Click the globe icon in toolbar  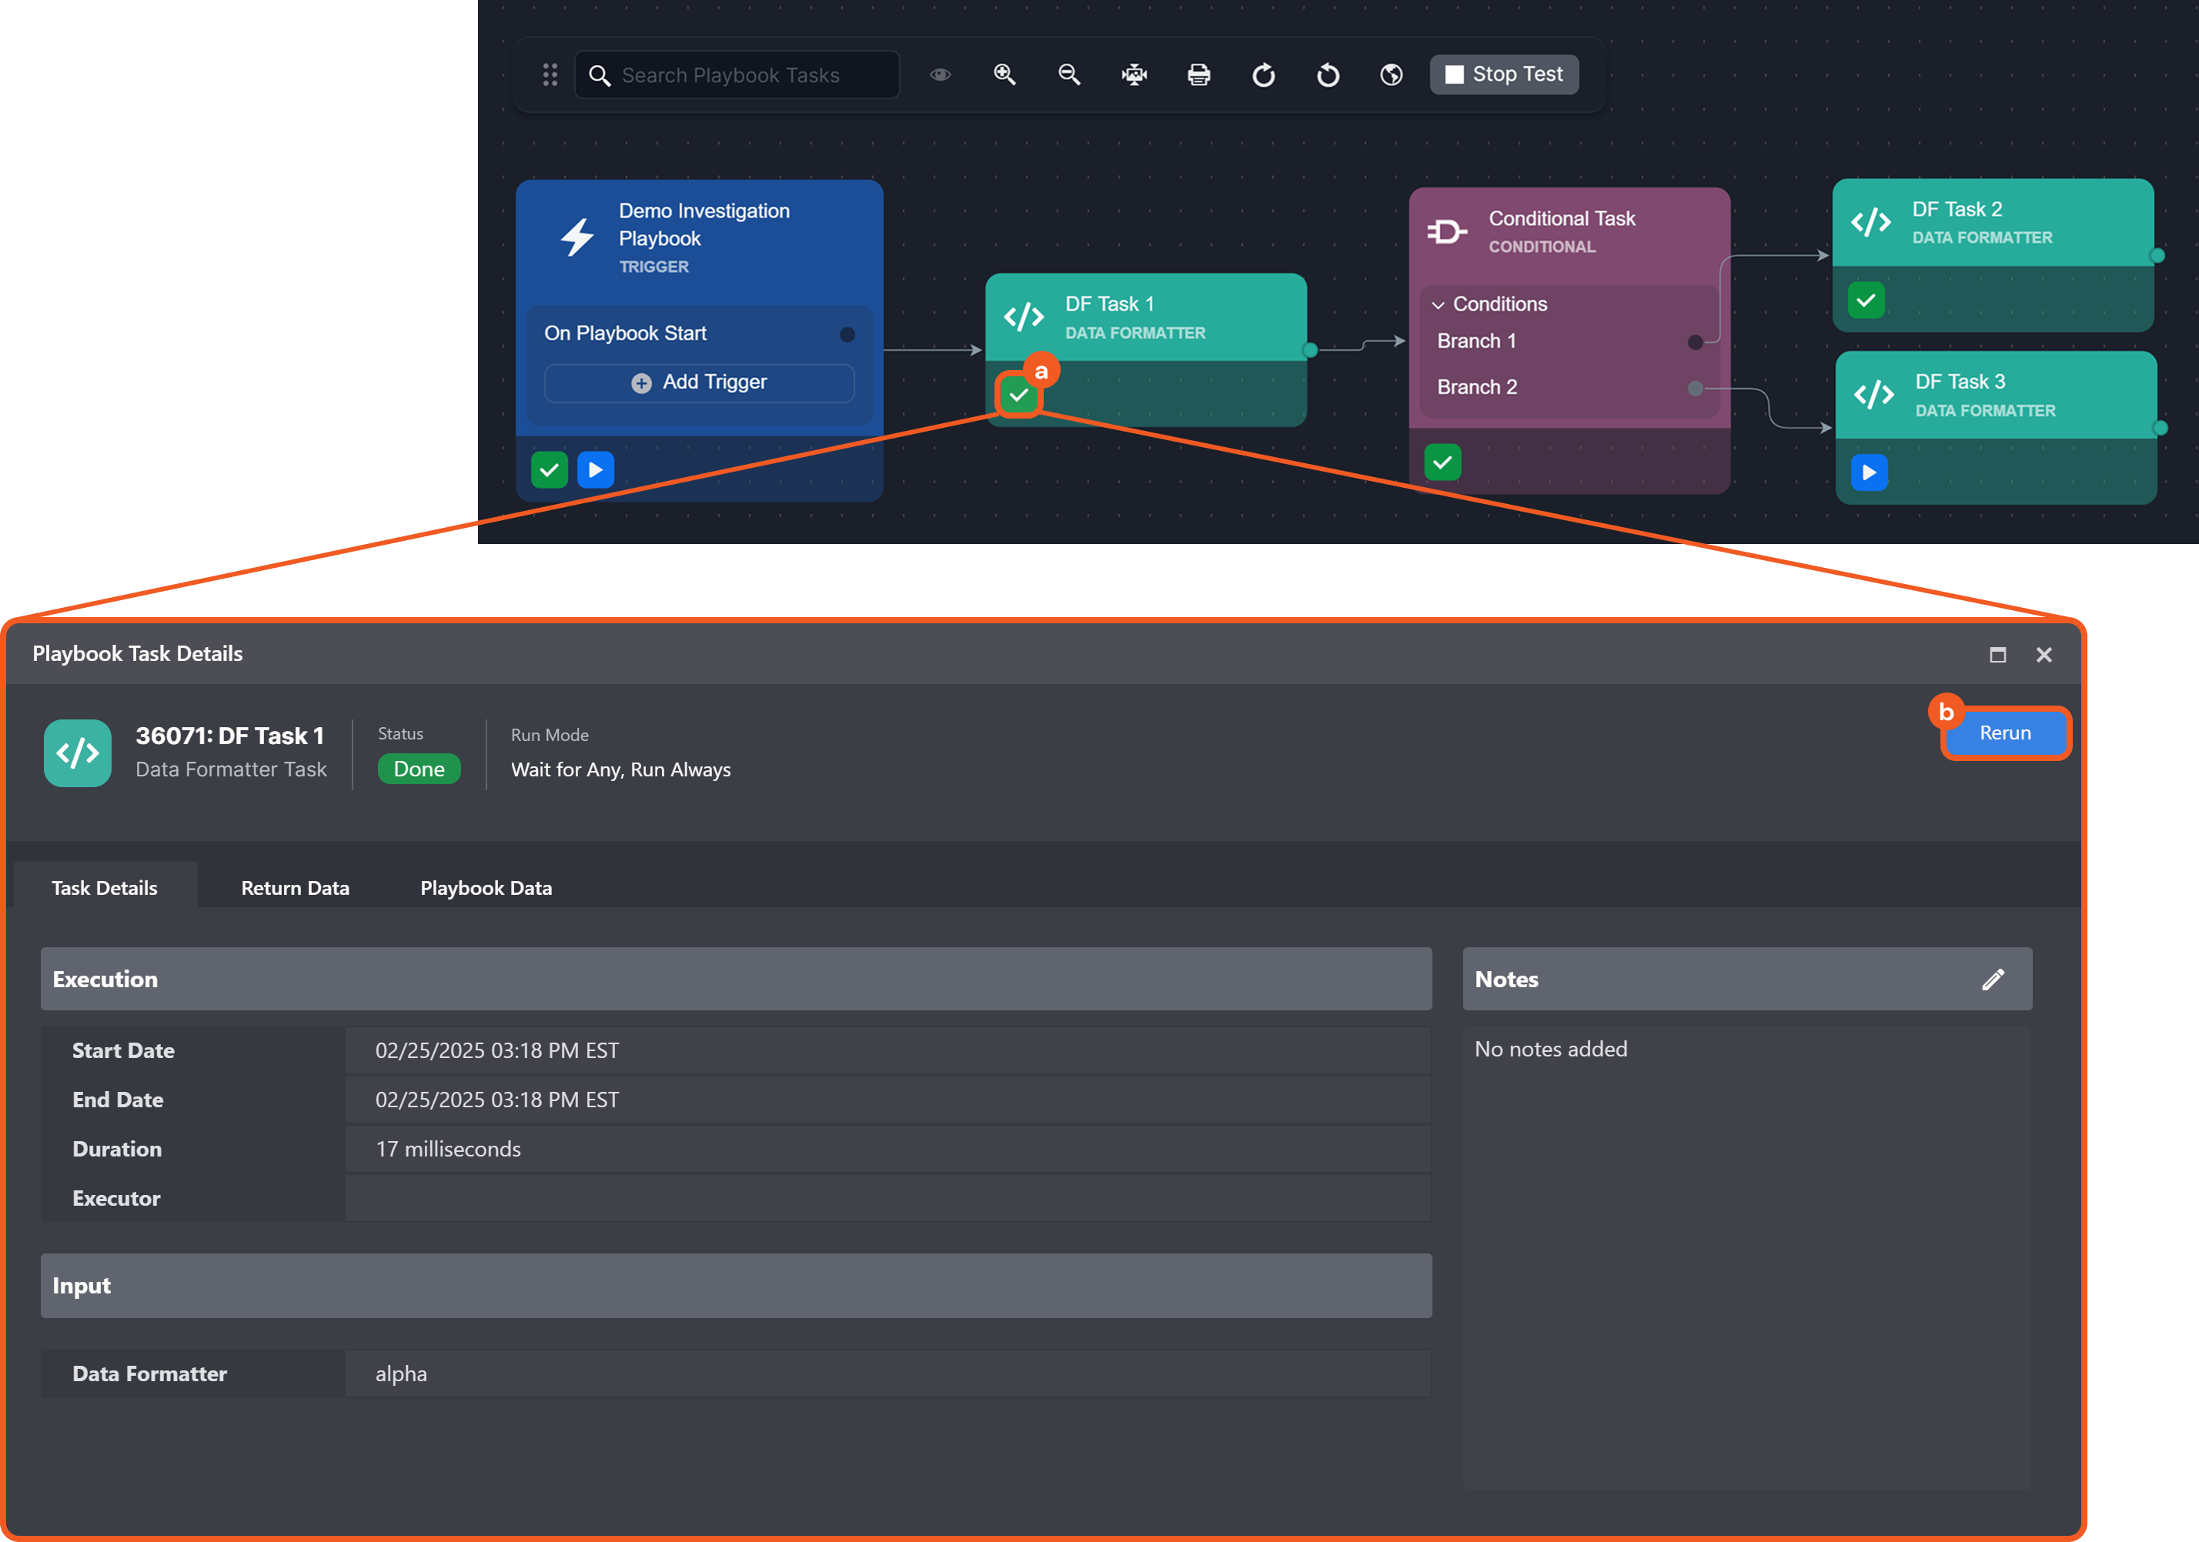click(x=1392, y=75)
